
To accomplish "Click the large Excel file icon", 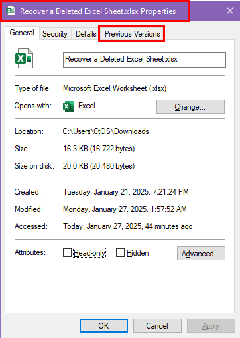I will coord(24,58).
